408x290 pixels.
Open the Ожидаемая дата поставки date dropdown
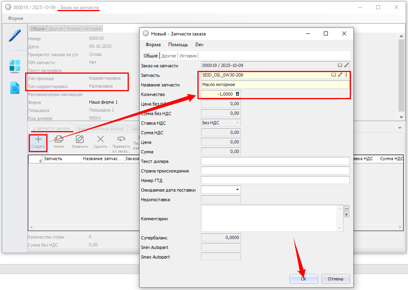click(x=238, y=190)
